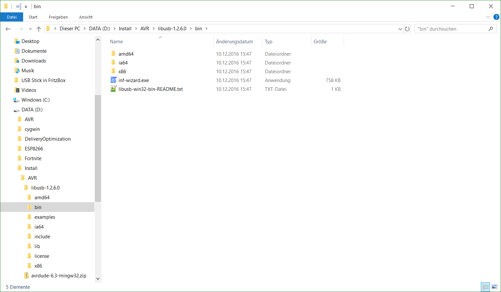
Task: Expand chevron after libusb-1.2.6.0 in breadcrumb
Action: point(191,29)
